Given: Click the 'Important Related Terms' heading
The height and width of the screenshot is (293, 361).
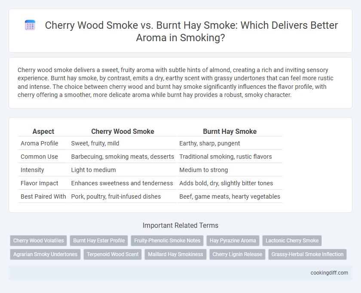Looking at the screenshot, I should click(180, 225).
